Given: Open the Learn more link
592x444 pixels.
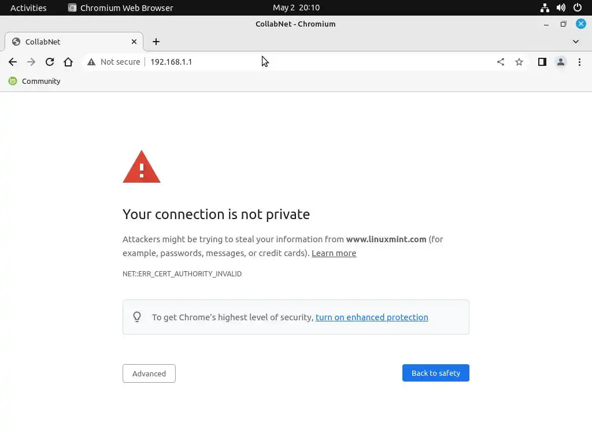Looking at the screenshot, I should tap(334, 253).
